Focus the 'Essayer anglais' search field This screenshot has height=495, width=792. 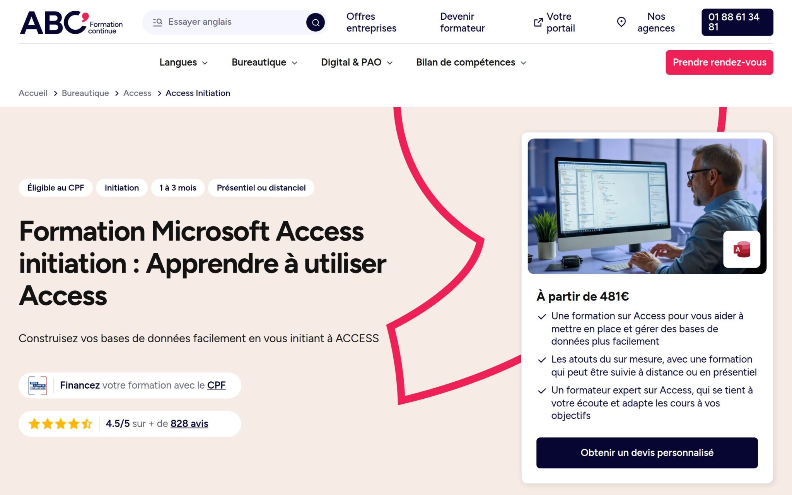[235, 22]
